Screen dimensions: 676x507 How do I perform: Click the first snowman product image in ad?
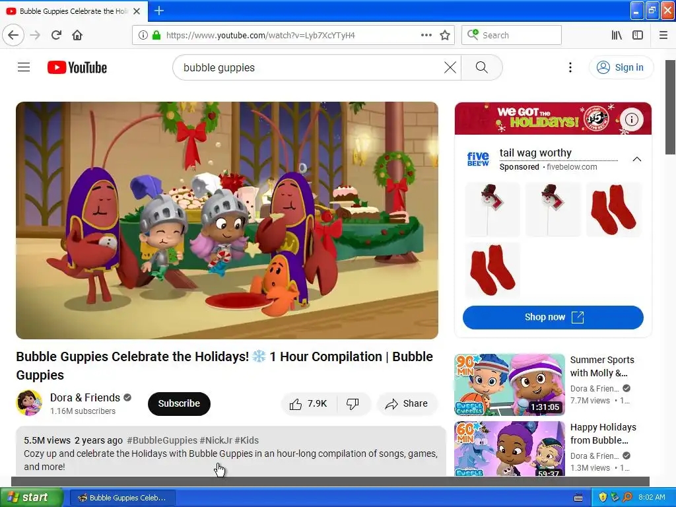[492, 209]
